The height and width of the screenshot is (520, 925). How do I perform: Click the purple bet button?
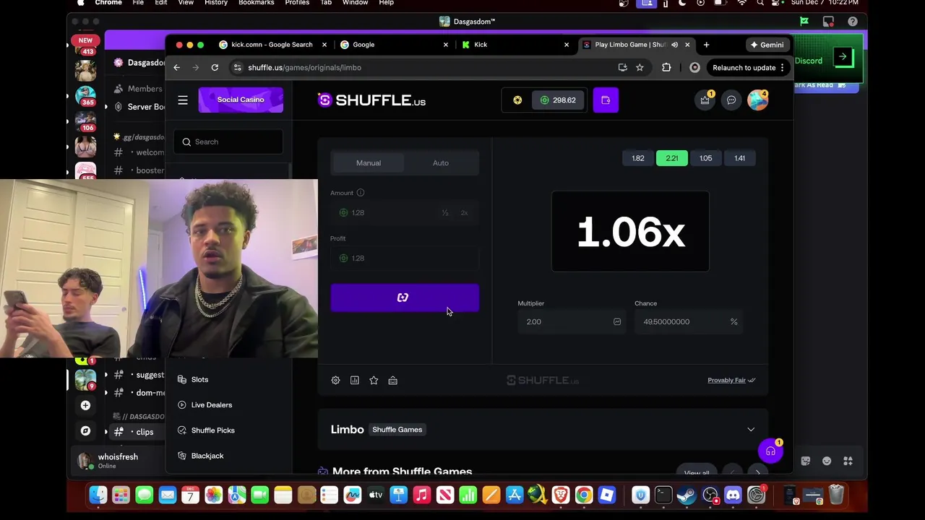[x=405, y=298]
